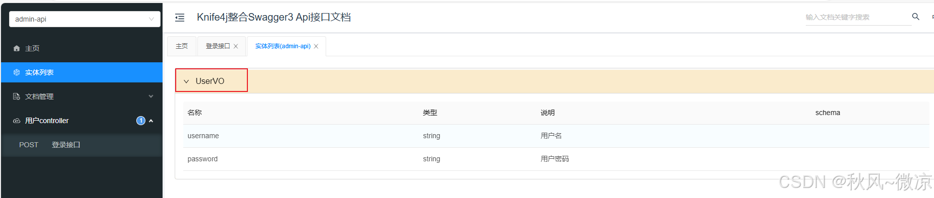Click the blue badge showing 1
Screen dimensions: 934x198
(141, 121)
